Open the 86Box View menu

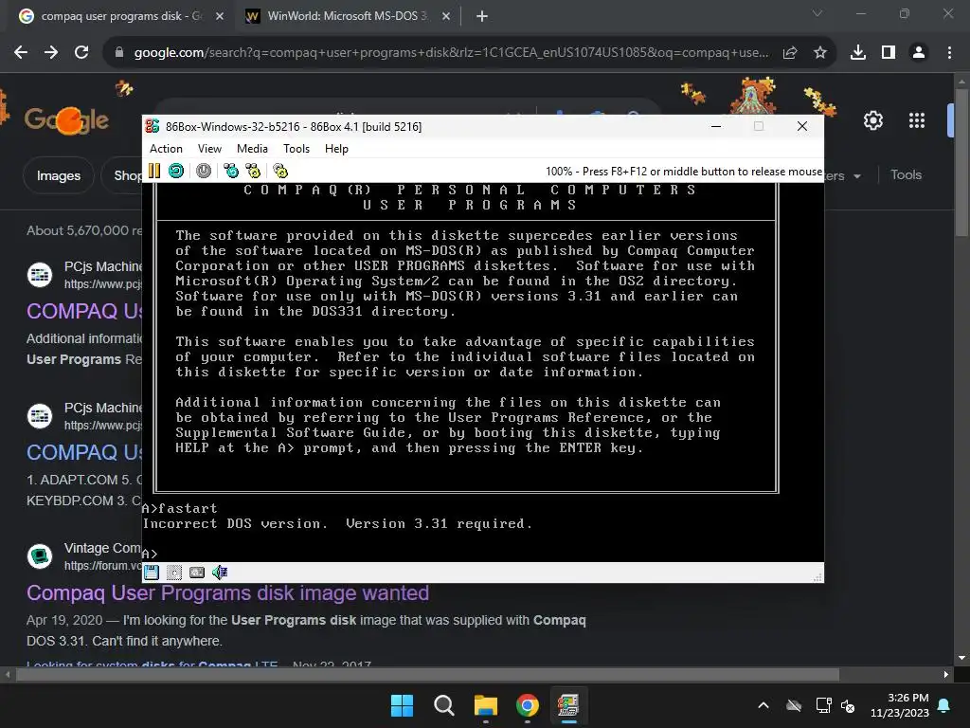click(x=209, y=149)
